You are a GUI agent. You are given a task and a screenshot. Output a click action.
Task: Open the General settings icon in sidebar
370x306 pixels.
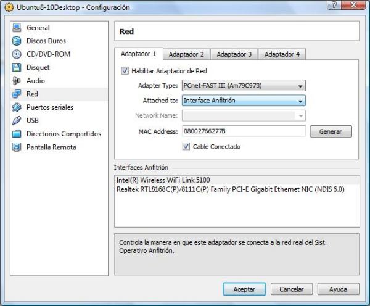click(x=17, y=28)
